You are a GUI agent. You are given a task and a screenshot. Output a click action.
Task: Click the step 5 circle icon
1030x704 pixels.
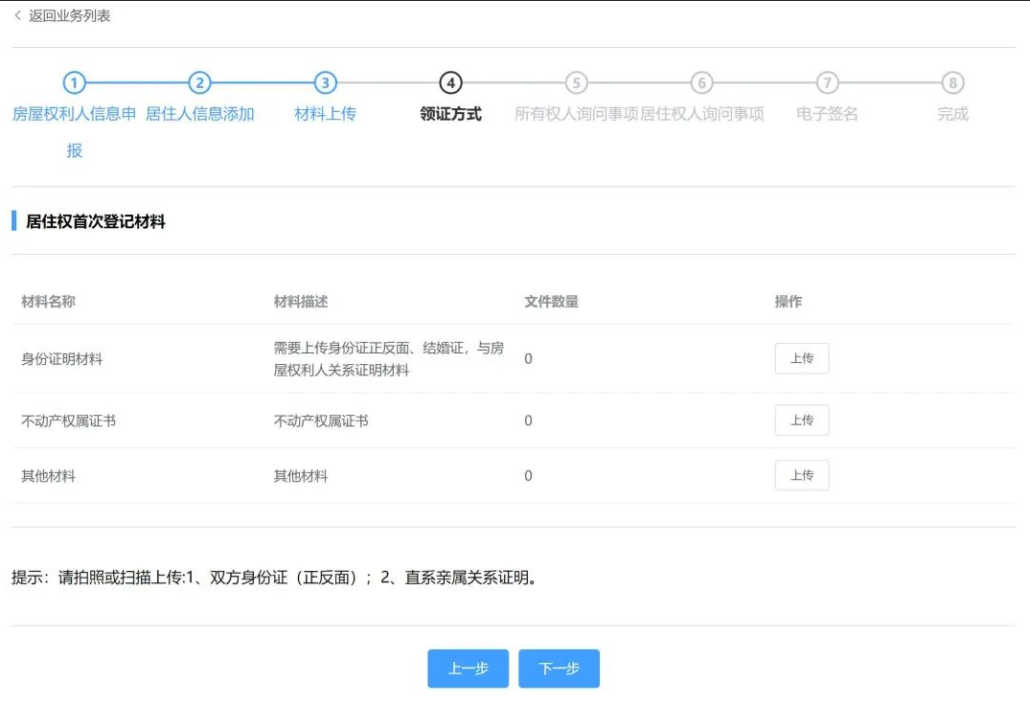point(576,83)
